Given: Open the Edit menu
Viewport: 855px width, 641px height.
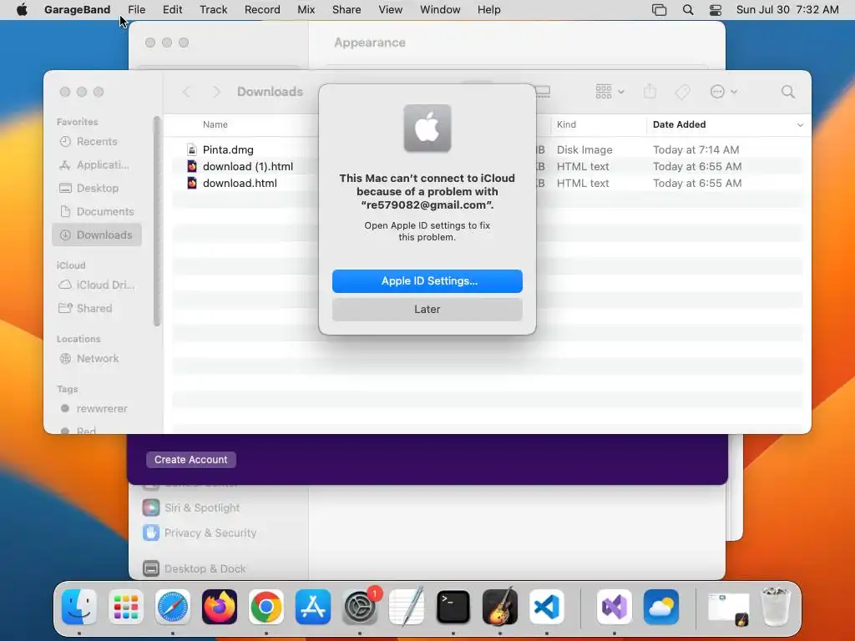Looking at the screenshot, I should coord(172,9).
